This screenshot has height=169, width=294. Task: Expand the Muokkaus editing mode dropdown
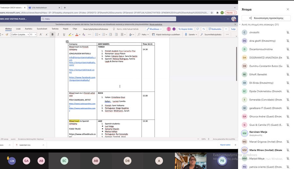(154, 29)
